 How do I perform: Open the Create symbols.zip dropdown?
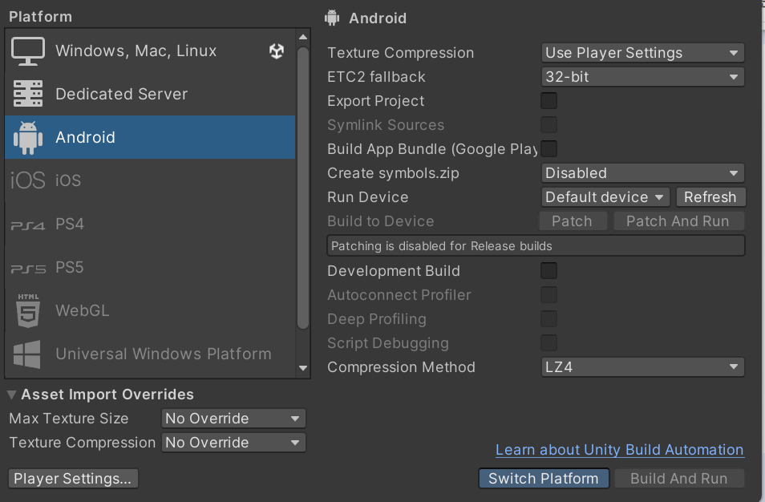642,172
